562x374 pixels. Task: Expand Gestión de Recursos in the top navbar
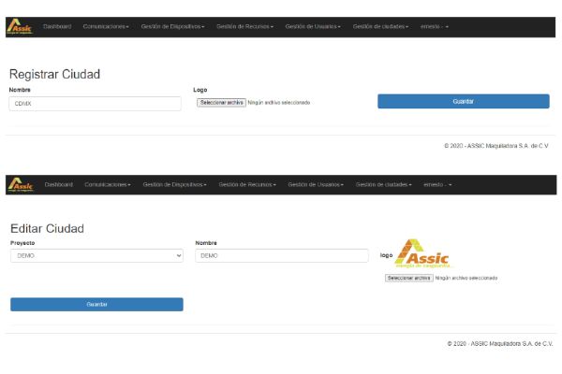pos(244,27)
